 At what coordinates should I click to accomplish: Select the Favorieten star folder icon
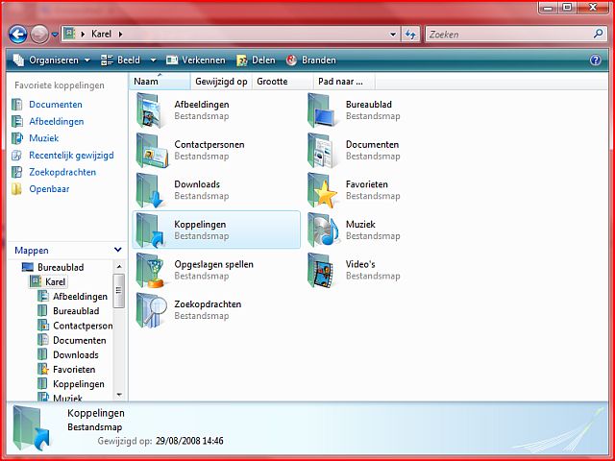pos(323,190)
